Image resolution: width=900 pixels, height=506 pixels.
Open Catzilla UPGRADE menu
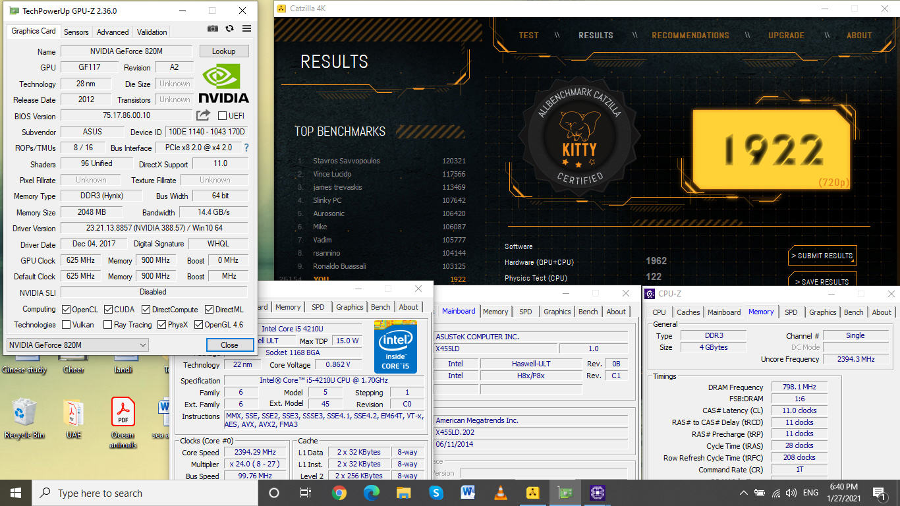[x=786, y=36]
